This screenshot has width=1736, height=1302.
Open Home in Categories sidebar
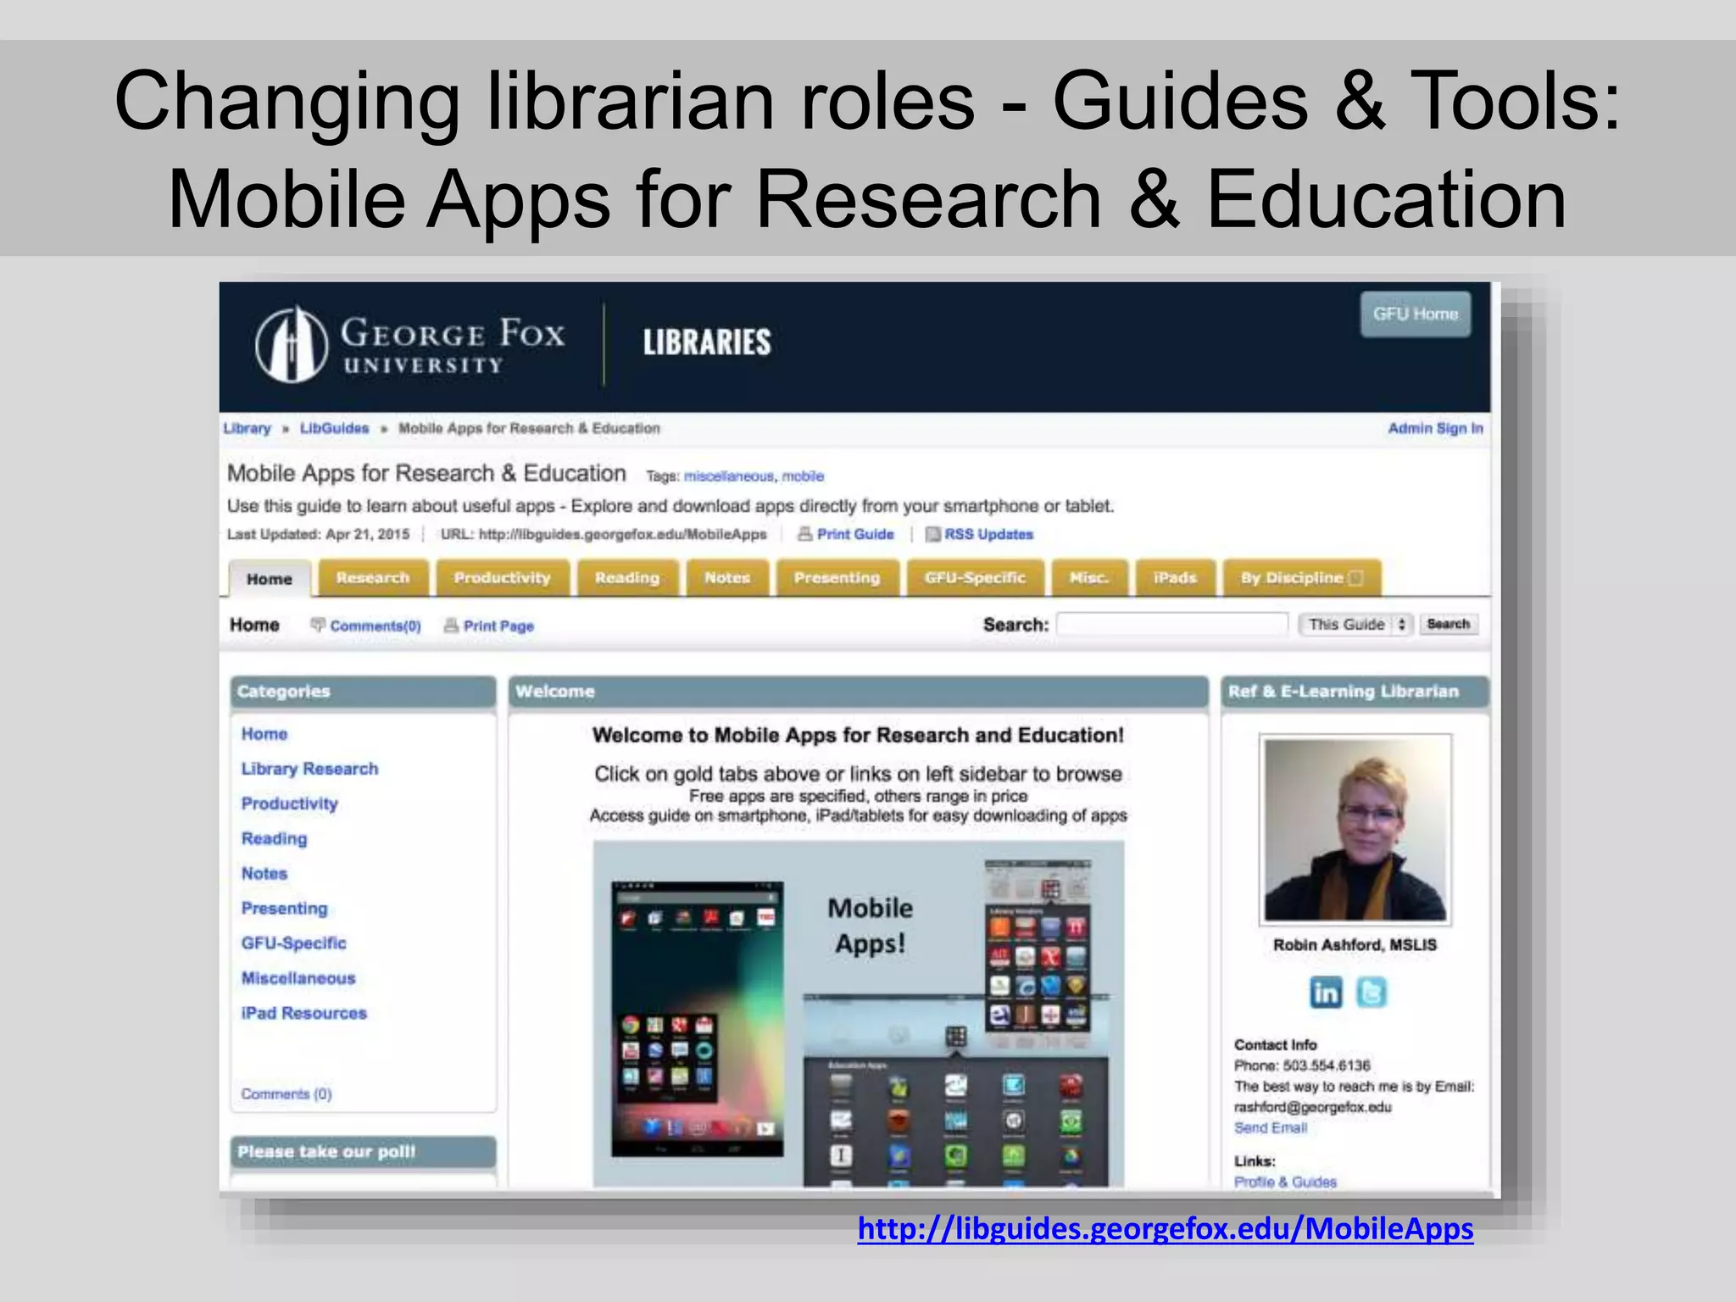(x=264, y=734)
